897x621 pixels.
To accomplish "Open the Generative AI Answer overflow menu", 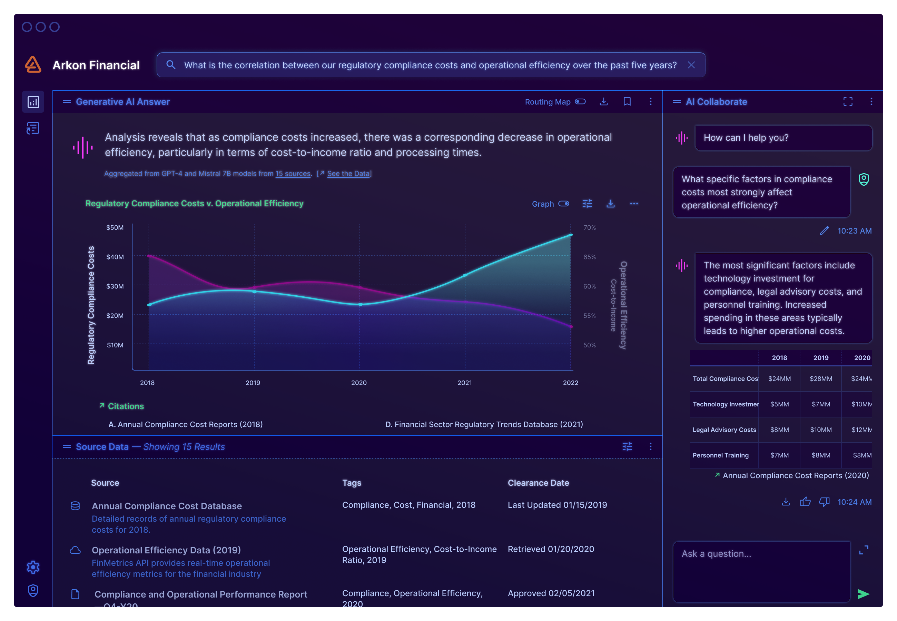I will [650, 101].
